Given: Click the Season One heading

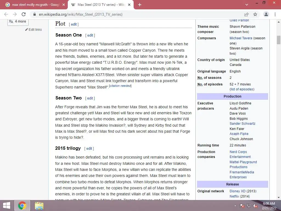Looking at the screenshot, I should (x=68, y=35).
